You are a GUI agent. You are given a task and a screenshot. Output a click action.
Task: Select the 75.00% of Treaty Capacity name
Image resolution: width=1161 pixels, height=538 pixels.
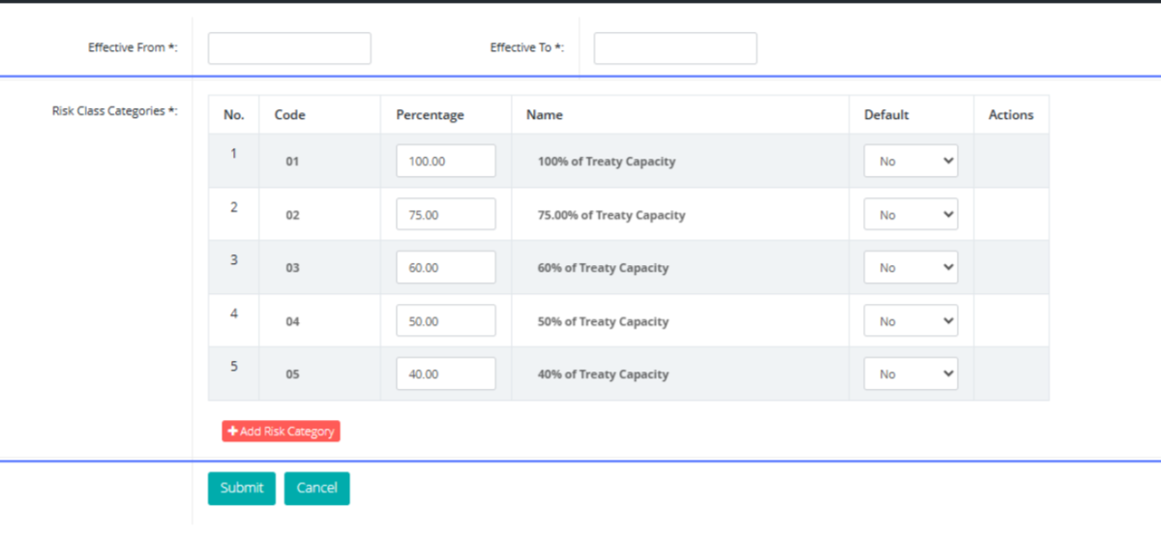pyautogui.click(x=610, y=215)
